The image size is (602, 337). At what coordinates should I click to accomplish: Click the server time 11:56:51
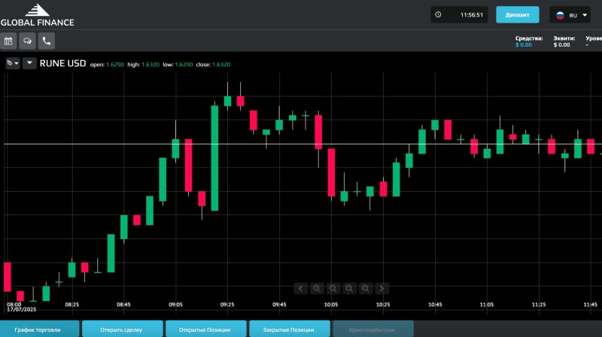point(472,15)
